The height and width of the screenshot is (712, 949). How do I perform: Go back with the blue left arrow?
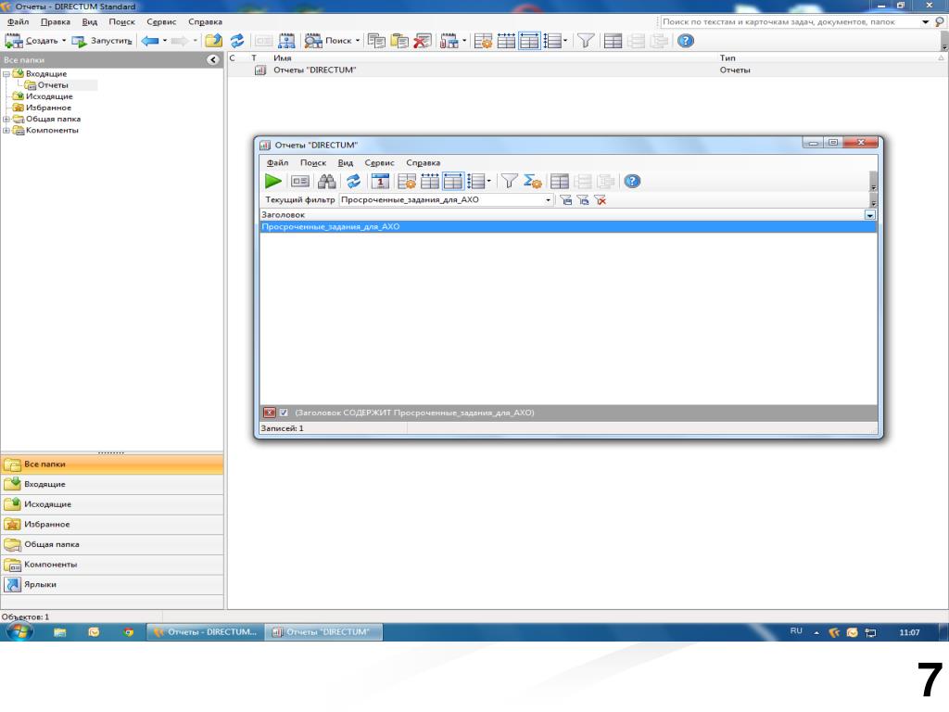pos(149,41)
